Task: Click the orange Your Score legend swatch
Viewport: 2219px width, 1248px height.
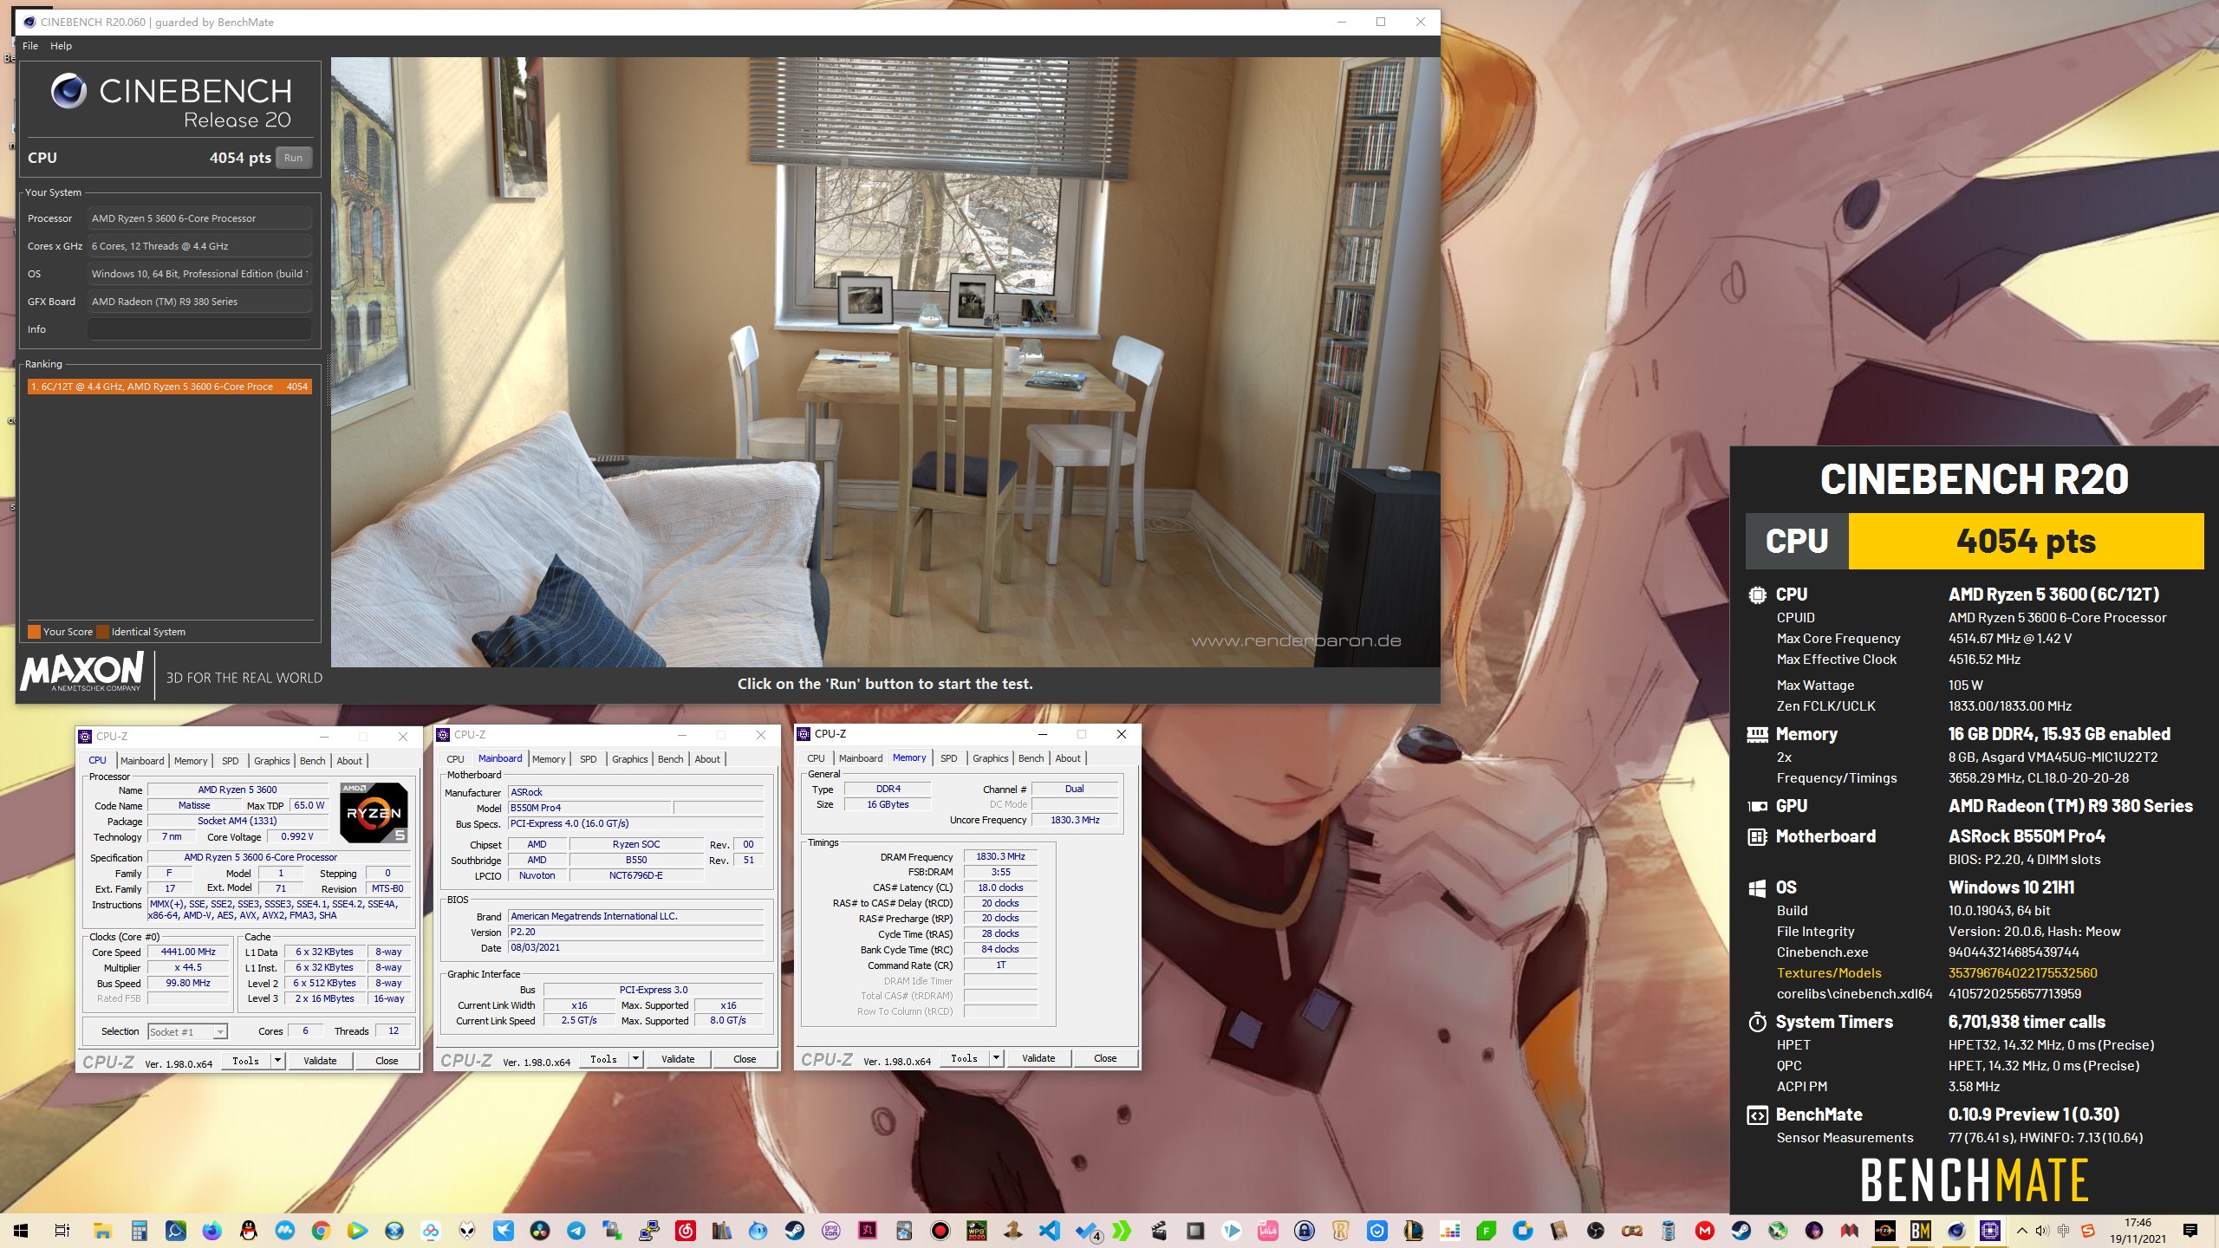Action: (34, 632)
